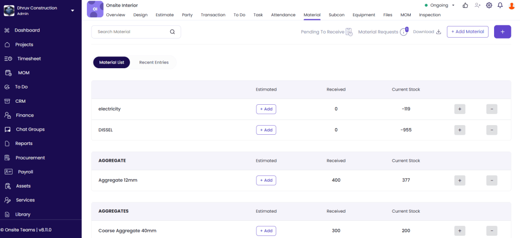Open the Subcon tab
This screenshot has height=238, width=520.
point(336,15)
